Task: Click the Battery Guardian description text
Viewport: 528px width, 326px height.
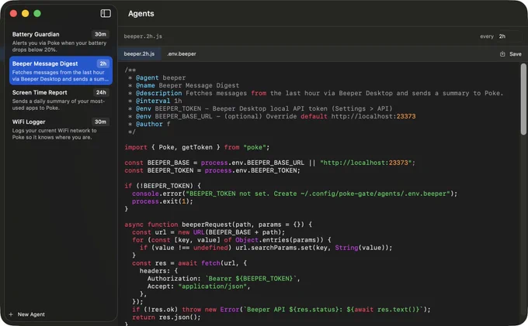Action: pos(59,46)
